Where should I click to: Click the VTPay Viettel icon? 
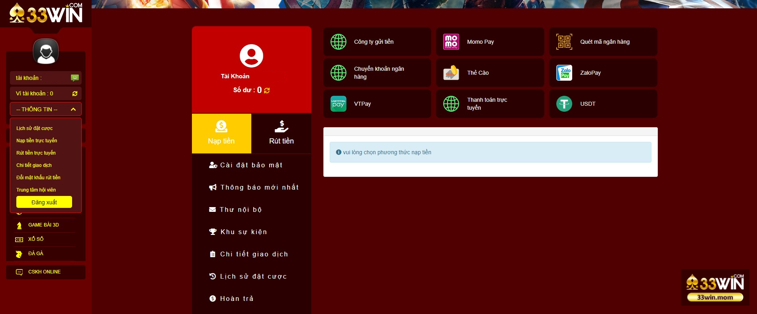[338, 104]
